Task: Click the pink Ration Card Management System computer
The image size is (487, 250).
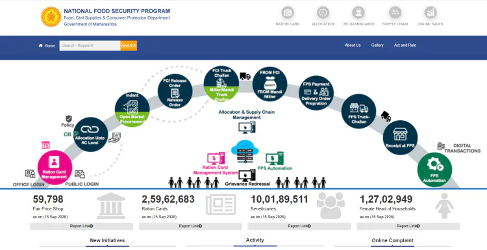Action: click(216, 158)
